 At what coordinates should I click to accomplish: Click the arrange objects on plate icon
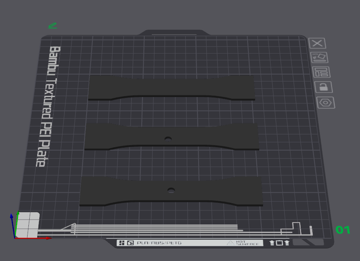322,72
